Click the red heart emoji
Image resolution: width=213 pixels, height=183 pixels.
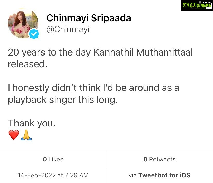(x=14, y=135)
